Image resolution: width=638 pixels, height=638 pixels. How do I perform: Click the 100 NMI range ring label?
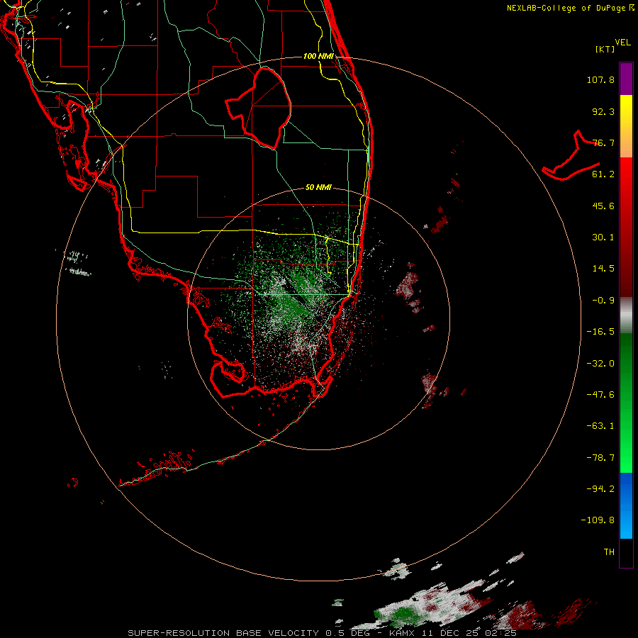[318, 56]
